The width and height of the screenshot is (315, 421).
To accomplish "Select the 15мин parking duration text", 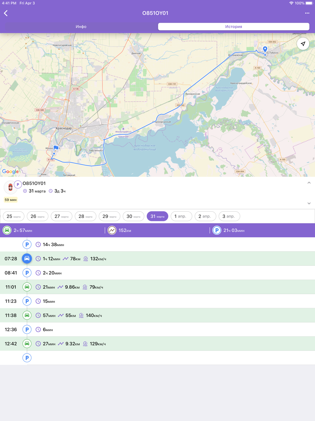I will click(x=49, y=301).
